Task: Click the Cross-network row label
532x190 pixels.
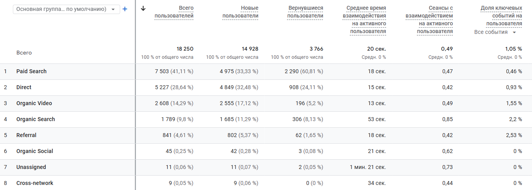Action: pos(35,183)
